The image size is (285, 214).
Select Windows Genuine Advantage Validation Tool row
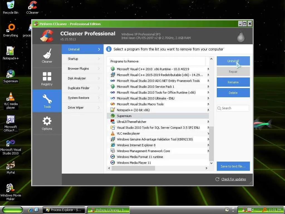pyautogui.click(x=158, y=139)
